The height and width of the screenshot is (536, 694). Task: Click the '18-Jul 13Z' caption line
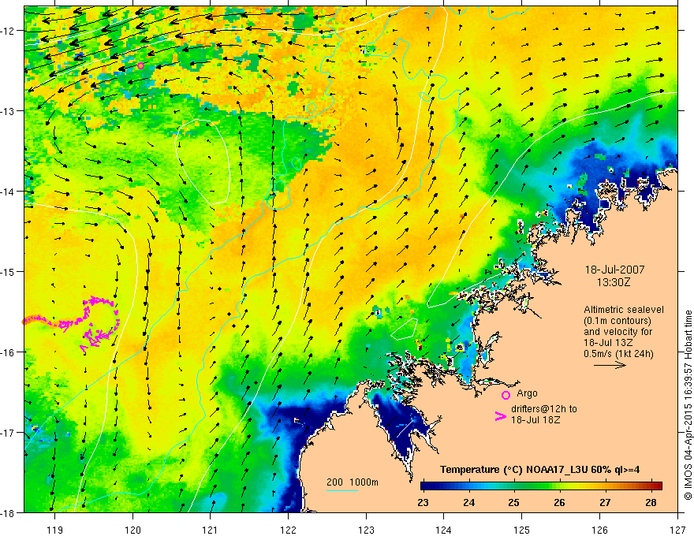pos(608,343)
